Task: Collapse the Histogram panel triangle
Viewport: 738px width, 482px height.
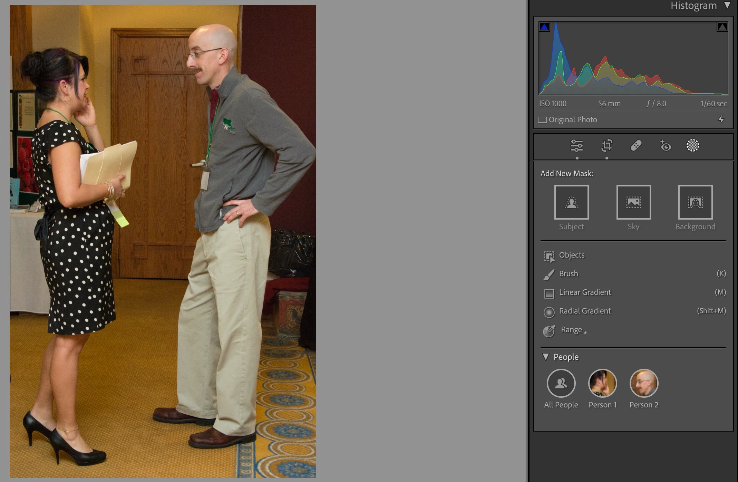Action: click(x=727, y=5)
